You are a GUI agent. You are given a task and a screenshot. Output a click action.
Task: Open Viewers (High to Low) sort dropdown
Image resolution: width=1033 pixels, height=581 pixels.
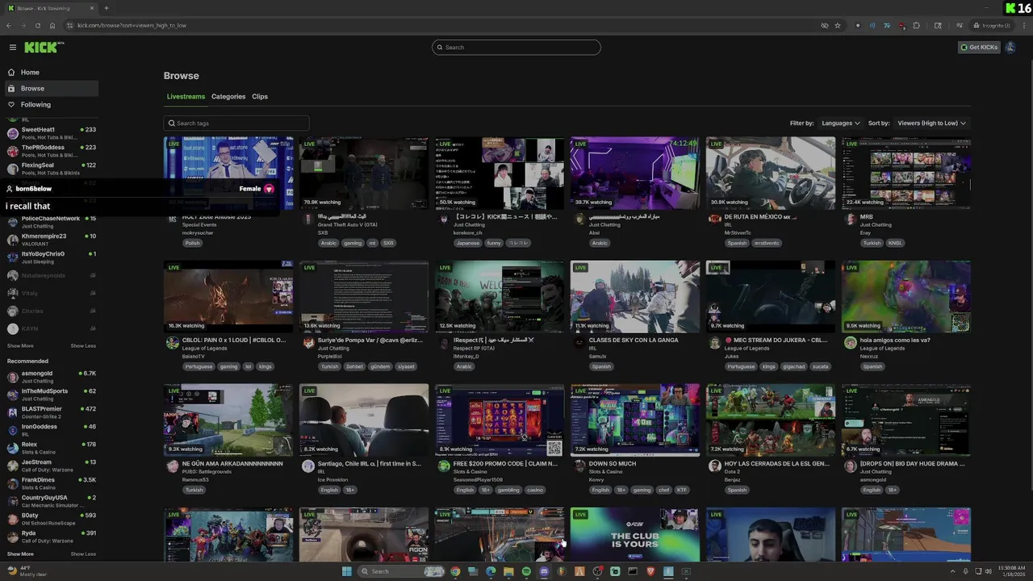(931, 123)
